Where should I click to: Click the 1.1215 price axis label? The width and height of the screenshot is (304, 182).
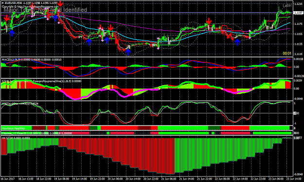(298, 4)
